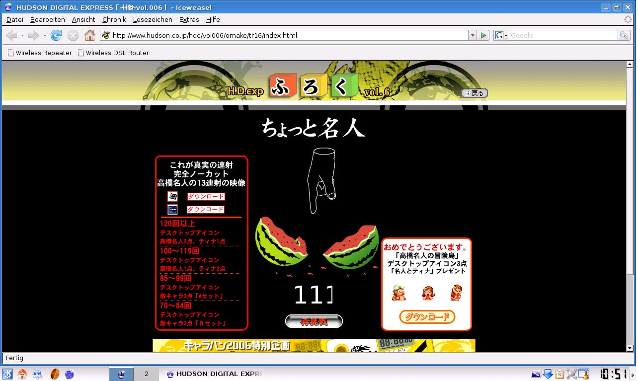Click the second red ダウンロード link
Screen dimensions: 638x381
pyautogui.click(x=206, y=209)
